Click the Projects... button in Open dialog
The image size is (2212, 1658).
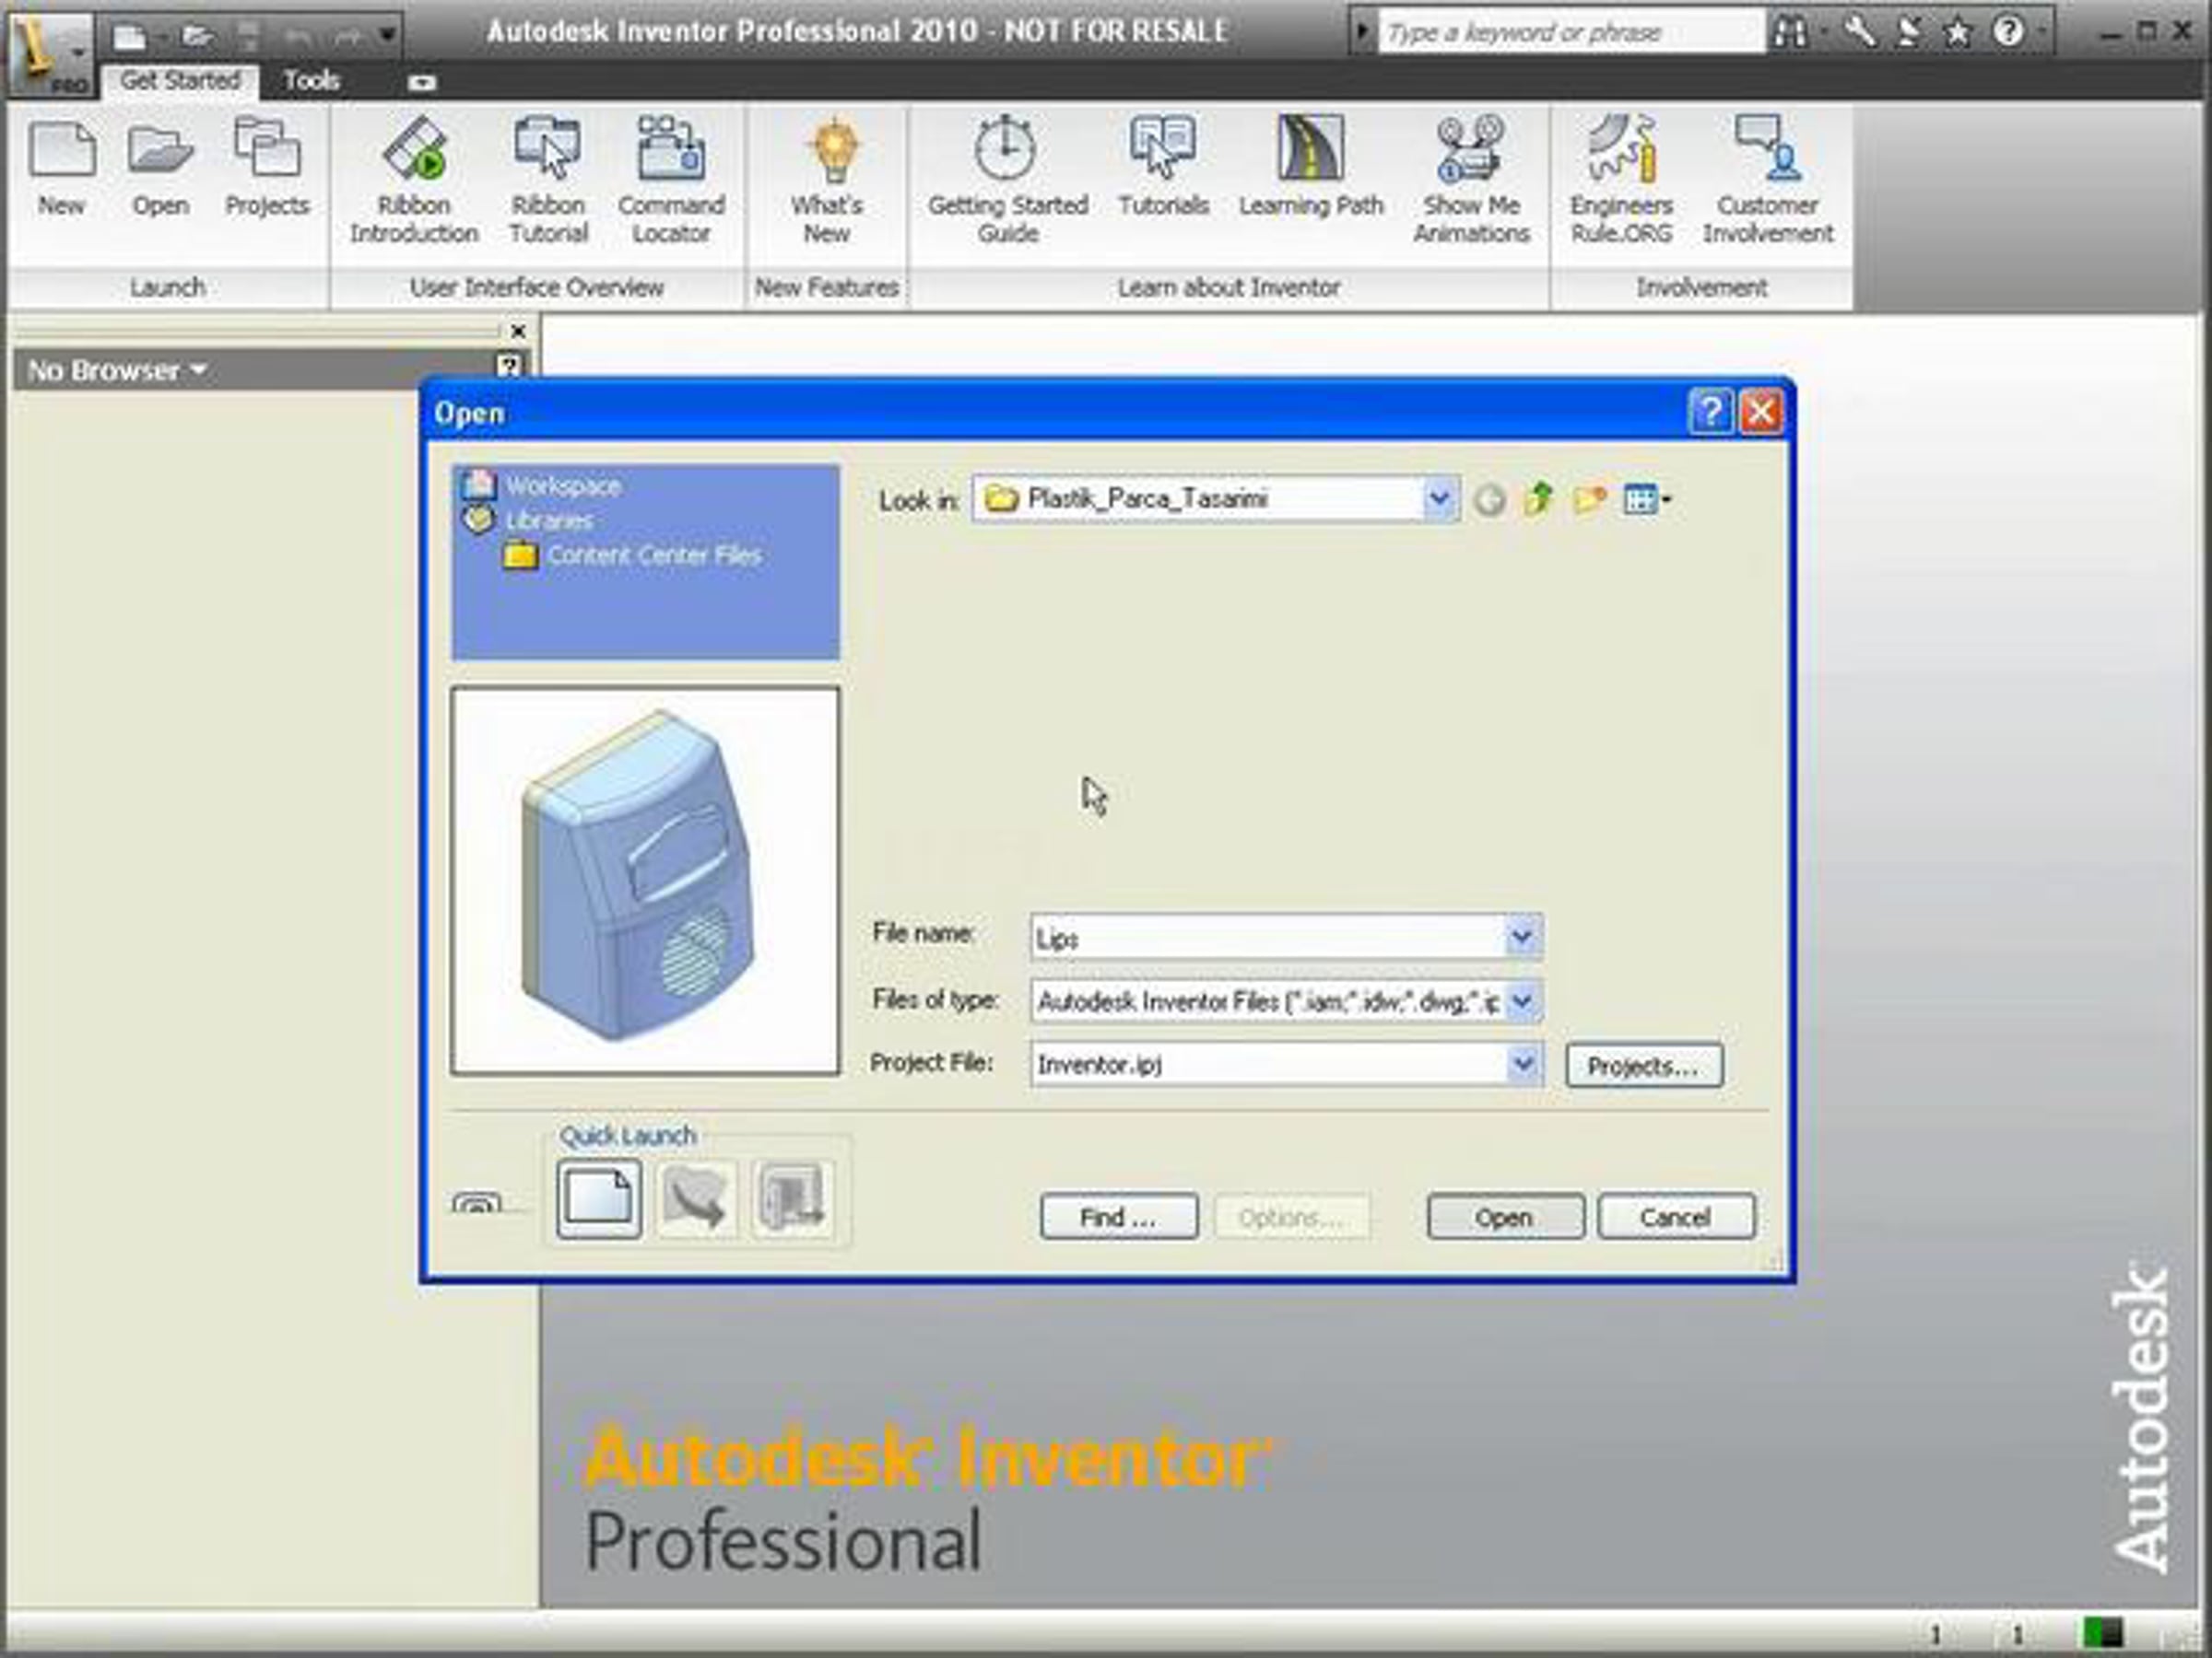pos(1644,1067)
